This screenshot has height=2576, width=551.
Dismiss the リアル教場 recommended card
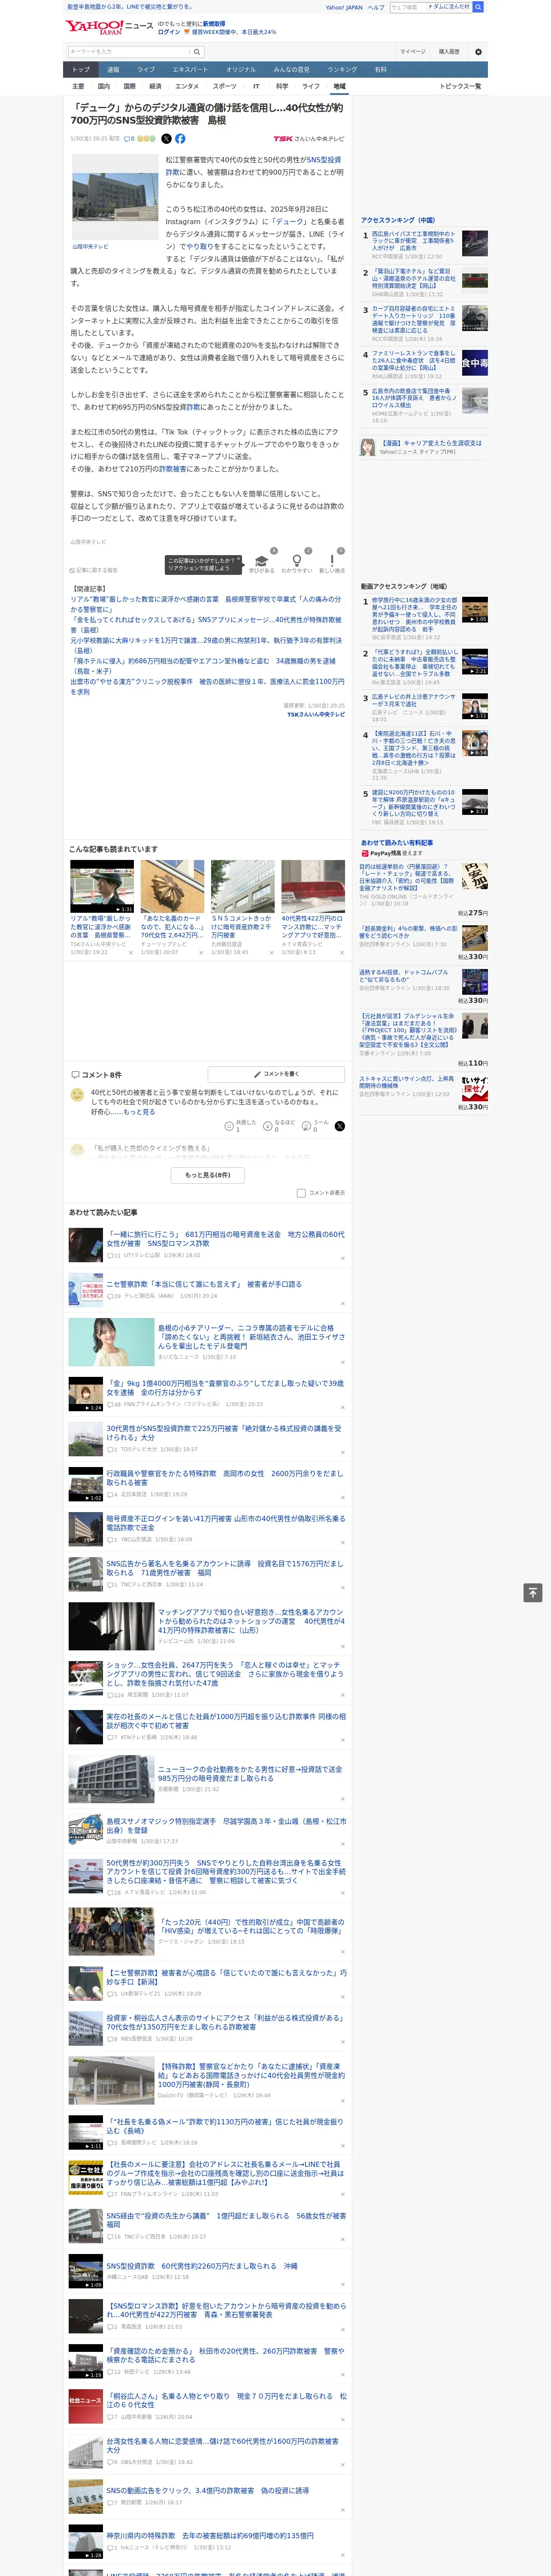coord(130,953)
